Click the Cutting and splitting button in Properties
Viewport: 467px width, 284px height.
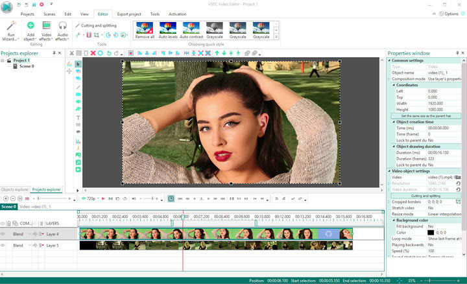click(x=425, y=195)
